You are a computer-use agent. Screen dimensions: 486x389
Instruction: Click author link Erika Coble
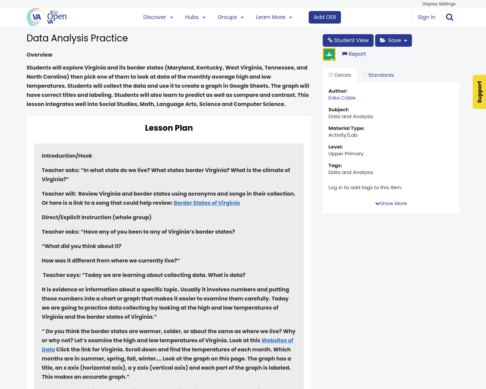(x=342, y=98)
